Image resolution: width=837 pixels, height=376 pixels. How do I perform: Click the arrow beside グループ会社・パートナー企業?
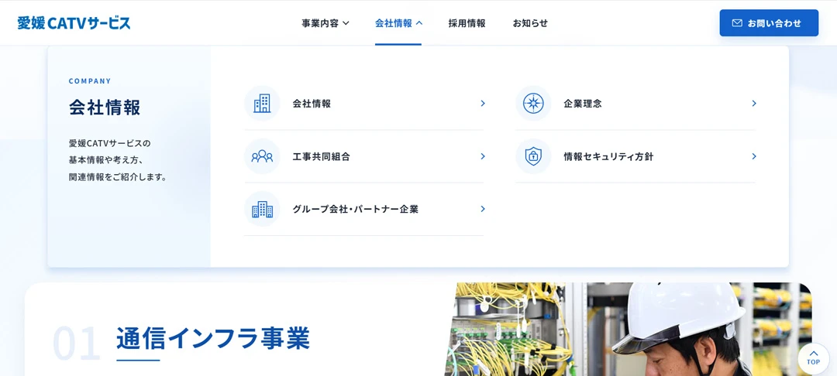(483, 209)
